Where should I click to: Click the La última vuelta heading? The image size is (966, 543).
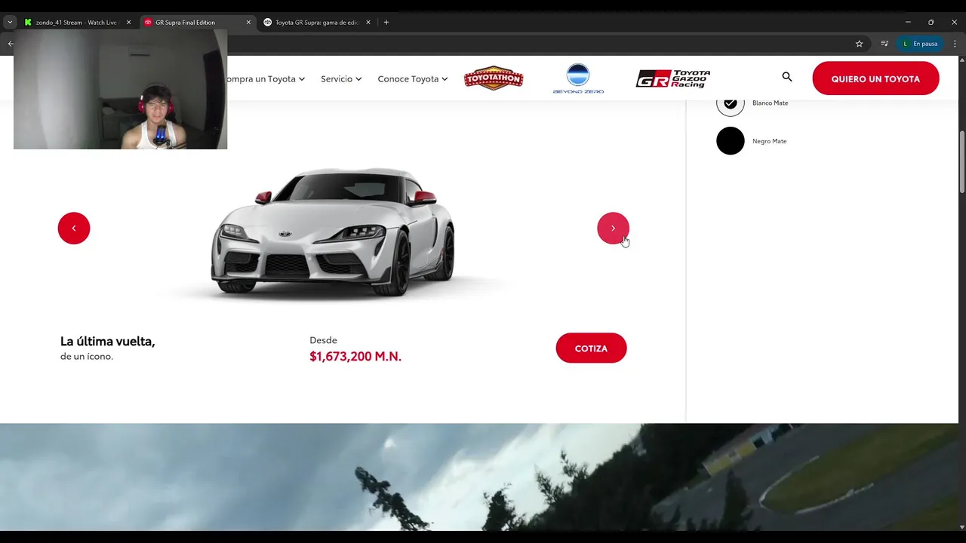(107, 341)
